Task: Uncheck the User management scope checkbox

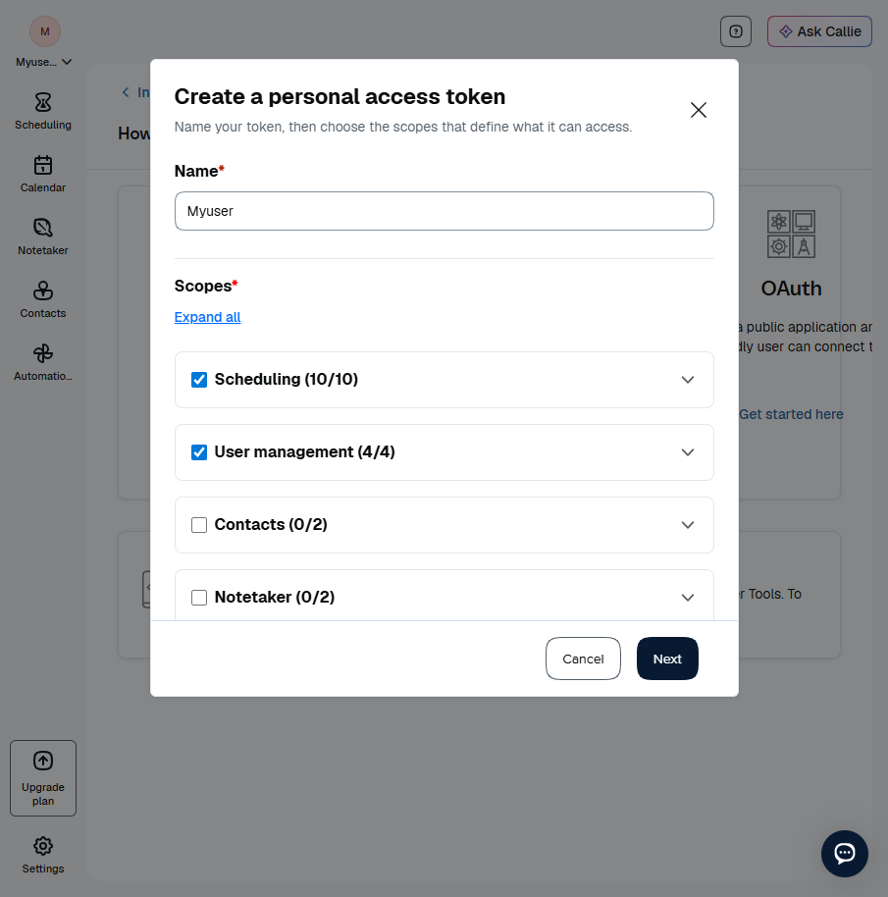Action: [x=199, y=452]
